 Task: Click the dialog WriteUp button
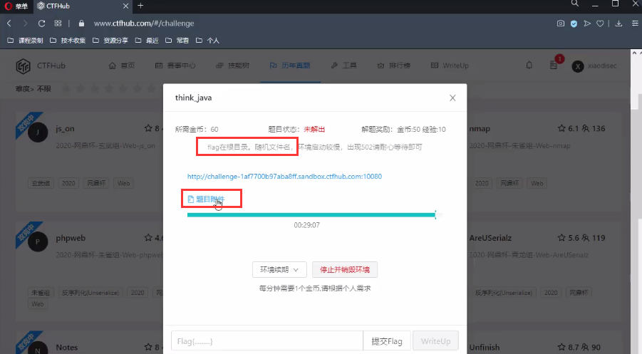pos(435,341)
